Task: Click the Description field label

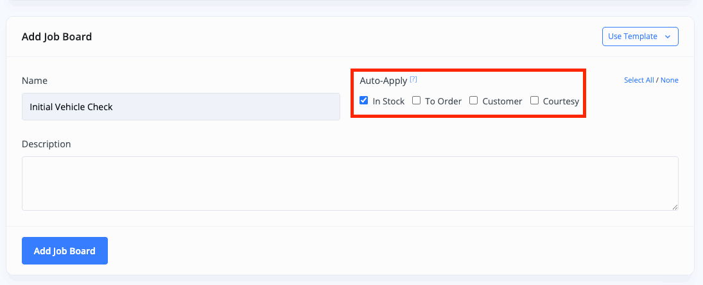Action: (46, 144)
